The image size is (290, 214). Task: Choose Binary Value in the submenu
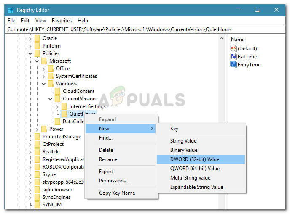pyautogui.click(x=201, y=150)
